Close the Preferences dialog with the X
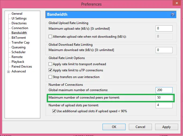The width and height of the screenshot is (183, 136). [x=177, y=3]
